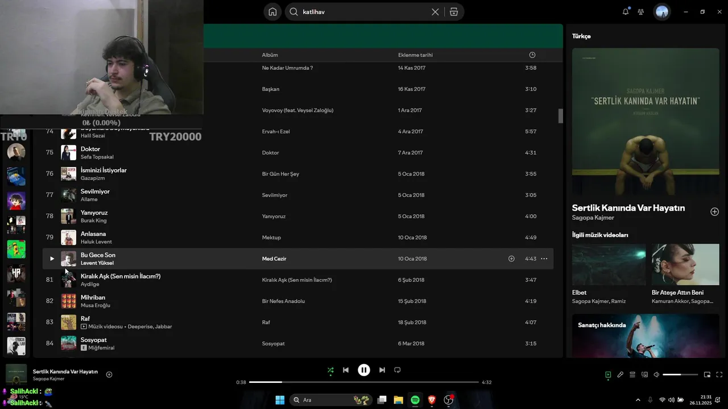
Task: Select the track İsminizi İstiyorlar
Action: [x=104, y=170]
